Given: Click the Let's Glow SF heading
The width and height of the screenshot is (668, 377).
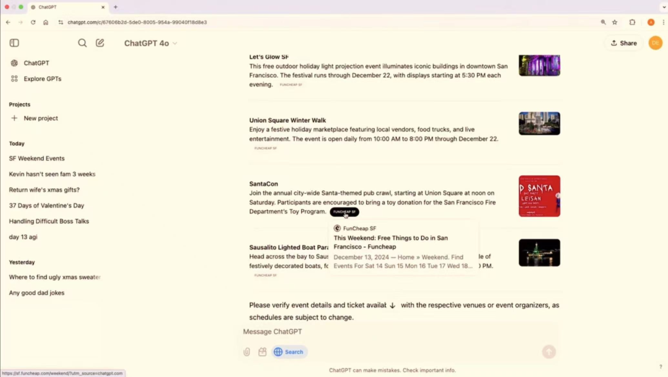Looking at the screenshot, I should click(269, 57).
